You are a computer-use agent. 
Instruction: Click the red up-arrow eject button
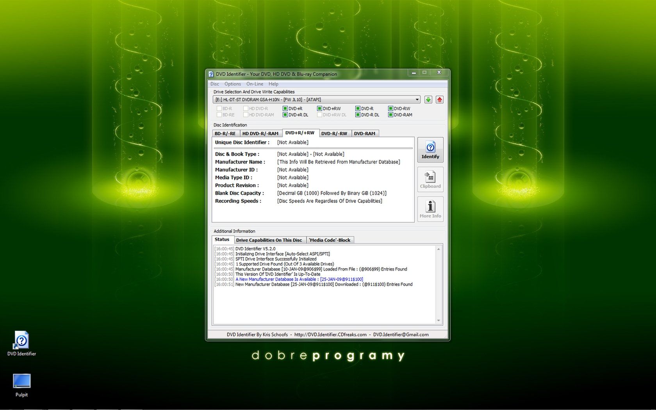440,100
